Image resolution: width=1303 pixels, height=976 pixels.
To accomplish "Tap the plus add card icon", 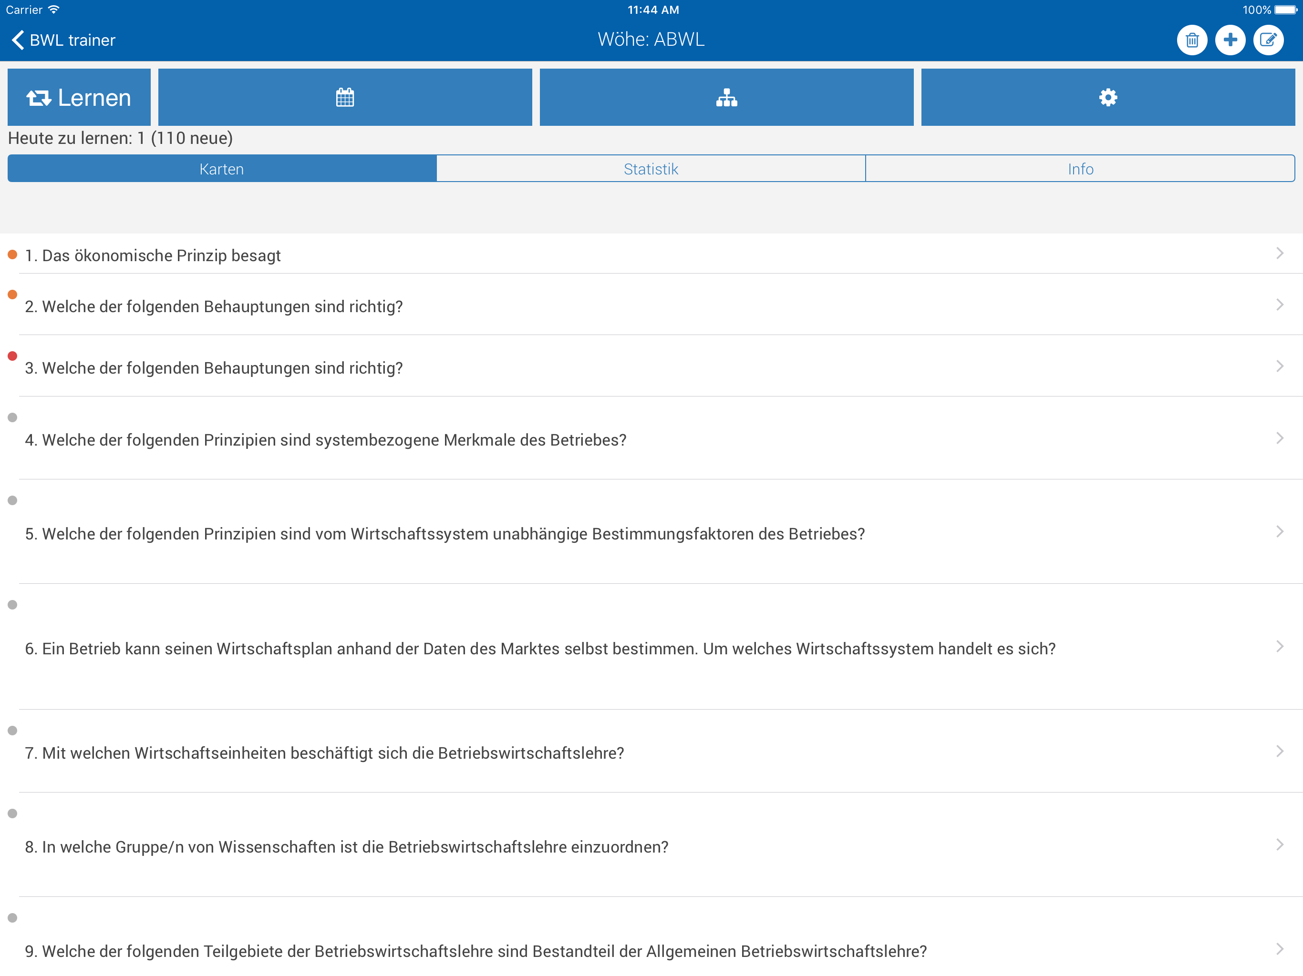I will 1230,40.
